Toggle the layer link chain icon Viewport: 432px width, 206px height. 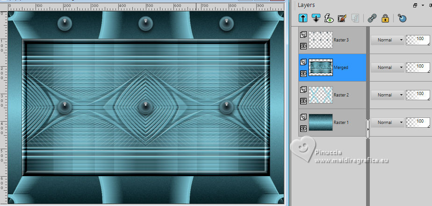[x=372, y=18]
